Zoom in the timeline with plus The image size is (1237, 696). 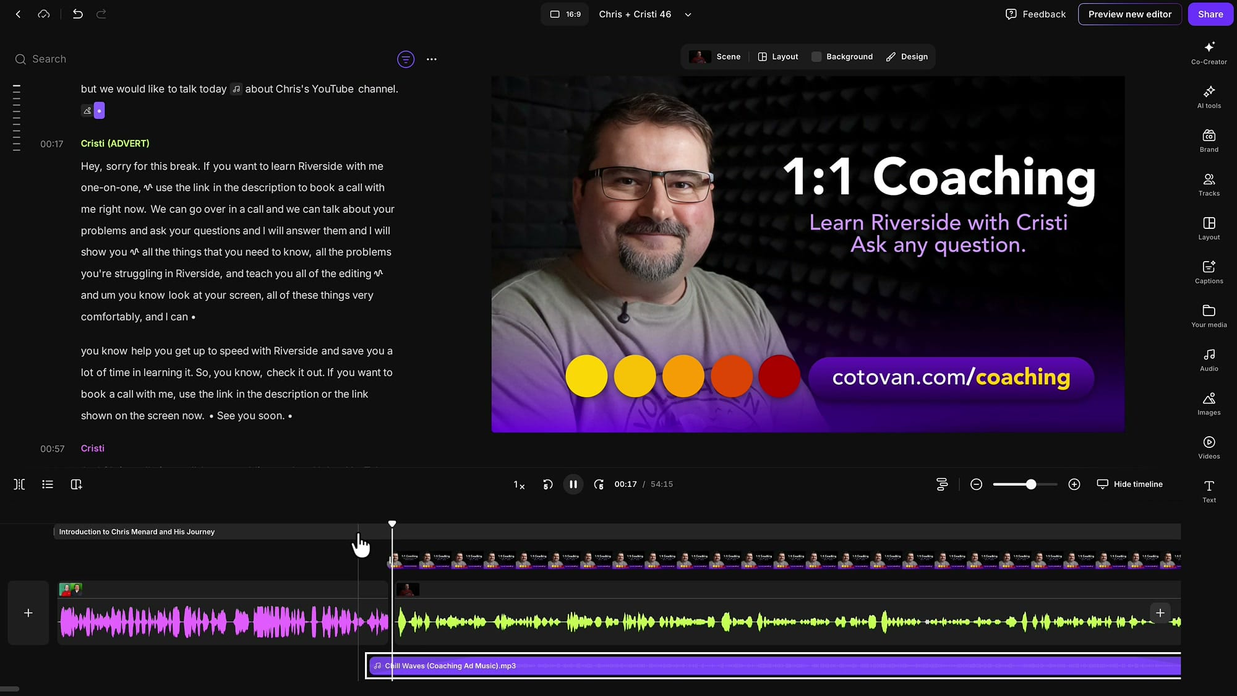[x=1074, y=484]
